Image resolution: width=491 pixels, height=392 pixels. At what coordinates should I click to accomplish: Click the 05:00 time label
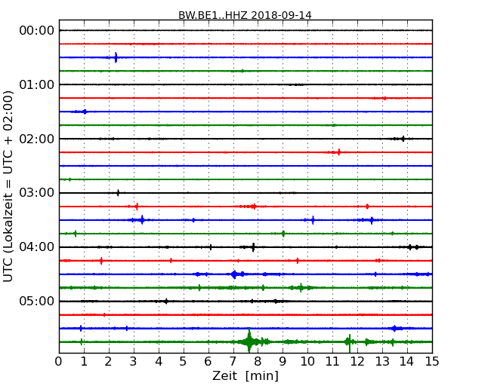click(x=37, y=301)
